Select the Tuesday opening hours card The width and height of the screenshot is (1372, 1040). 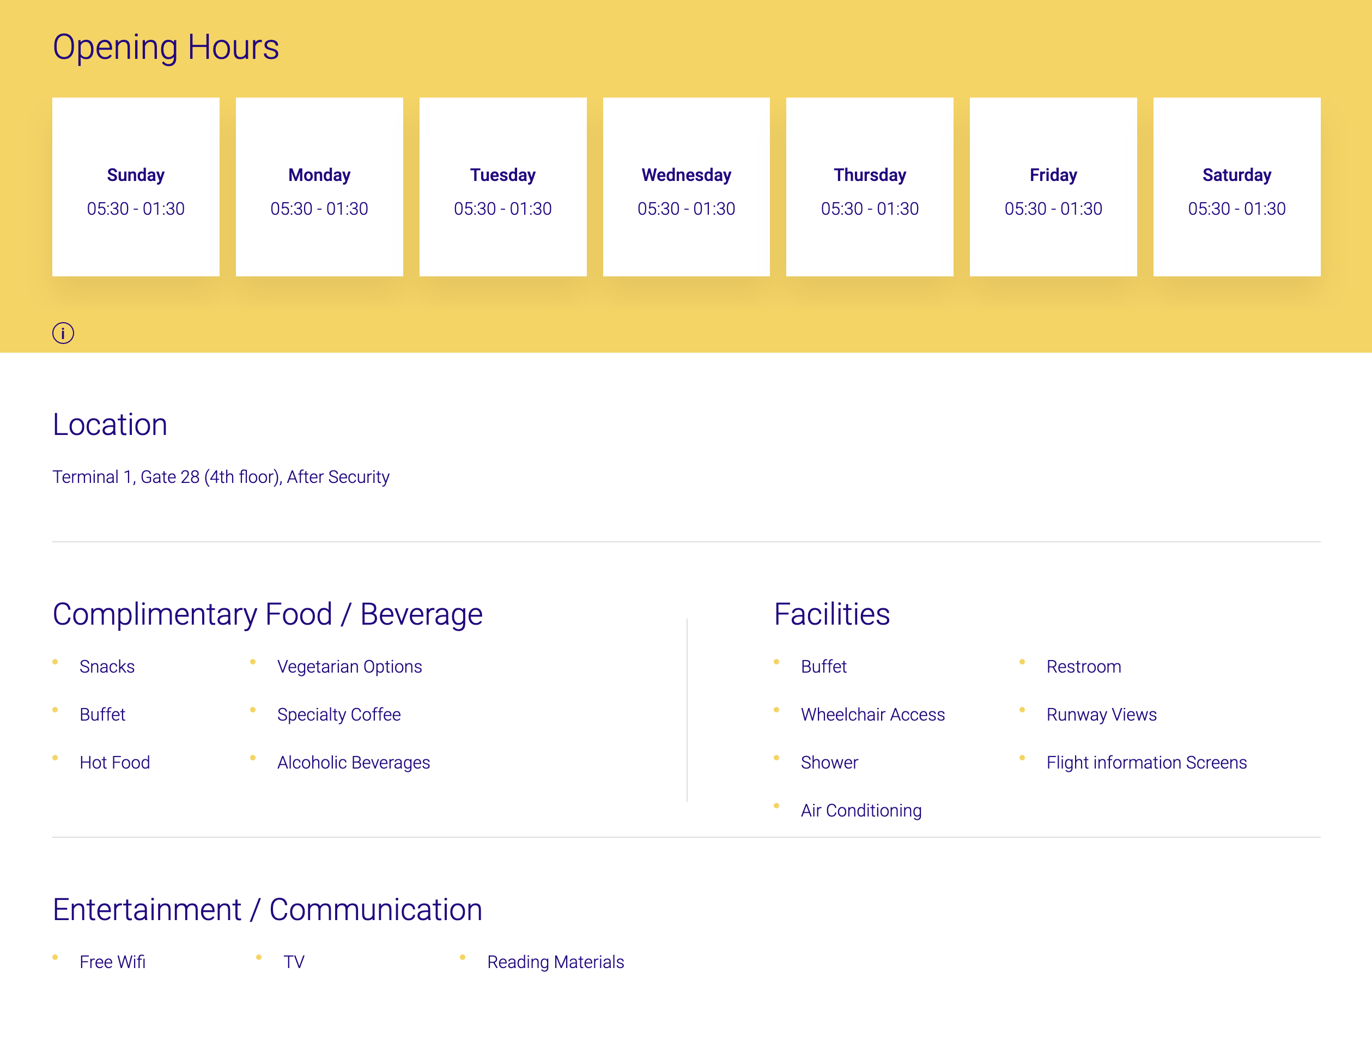[503, 187]
